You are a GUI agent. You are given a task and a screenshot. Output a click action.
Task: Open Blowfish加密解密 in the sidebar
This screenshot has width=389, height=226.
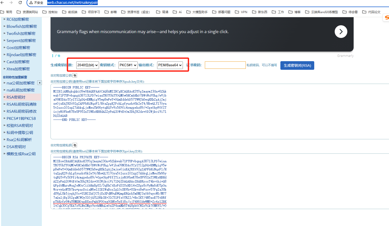(x=22, y=26)
